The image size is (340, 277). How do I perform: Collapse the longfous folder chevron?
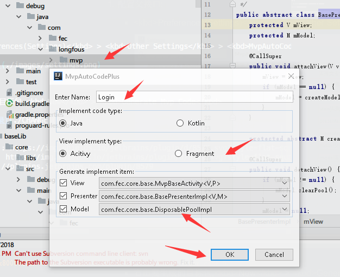[41, 49]
